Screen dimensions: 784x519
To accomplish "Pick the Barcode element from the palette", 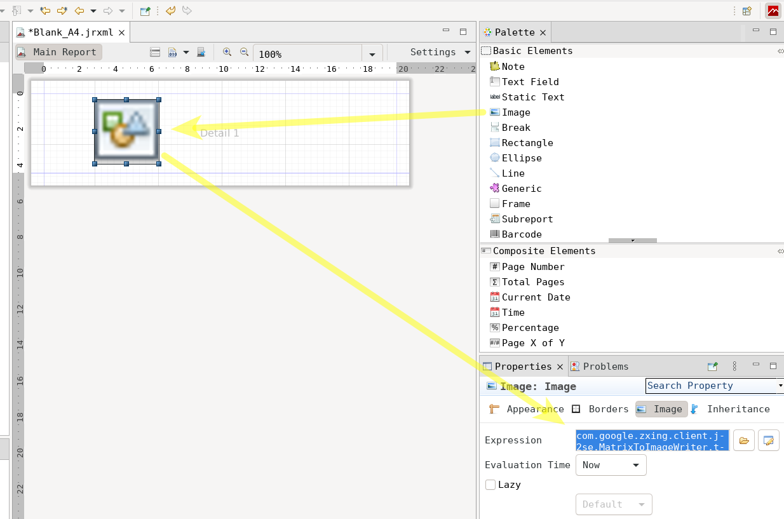I will coord(521,234).
